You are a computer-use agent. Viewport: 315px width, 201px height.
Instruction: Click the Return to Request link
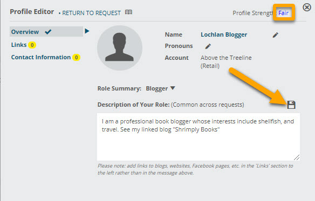91,13
